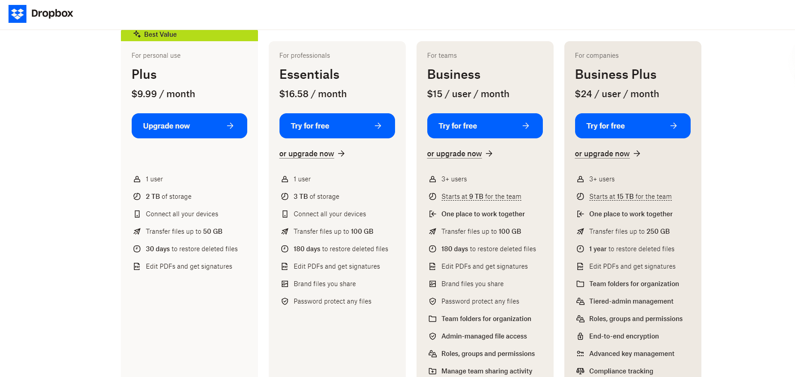Viewport: 795px width, 377px height.
Task: Click the folder icon beside Team folders in Business plan
Action: (433, 319)
